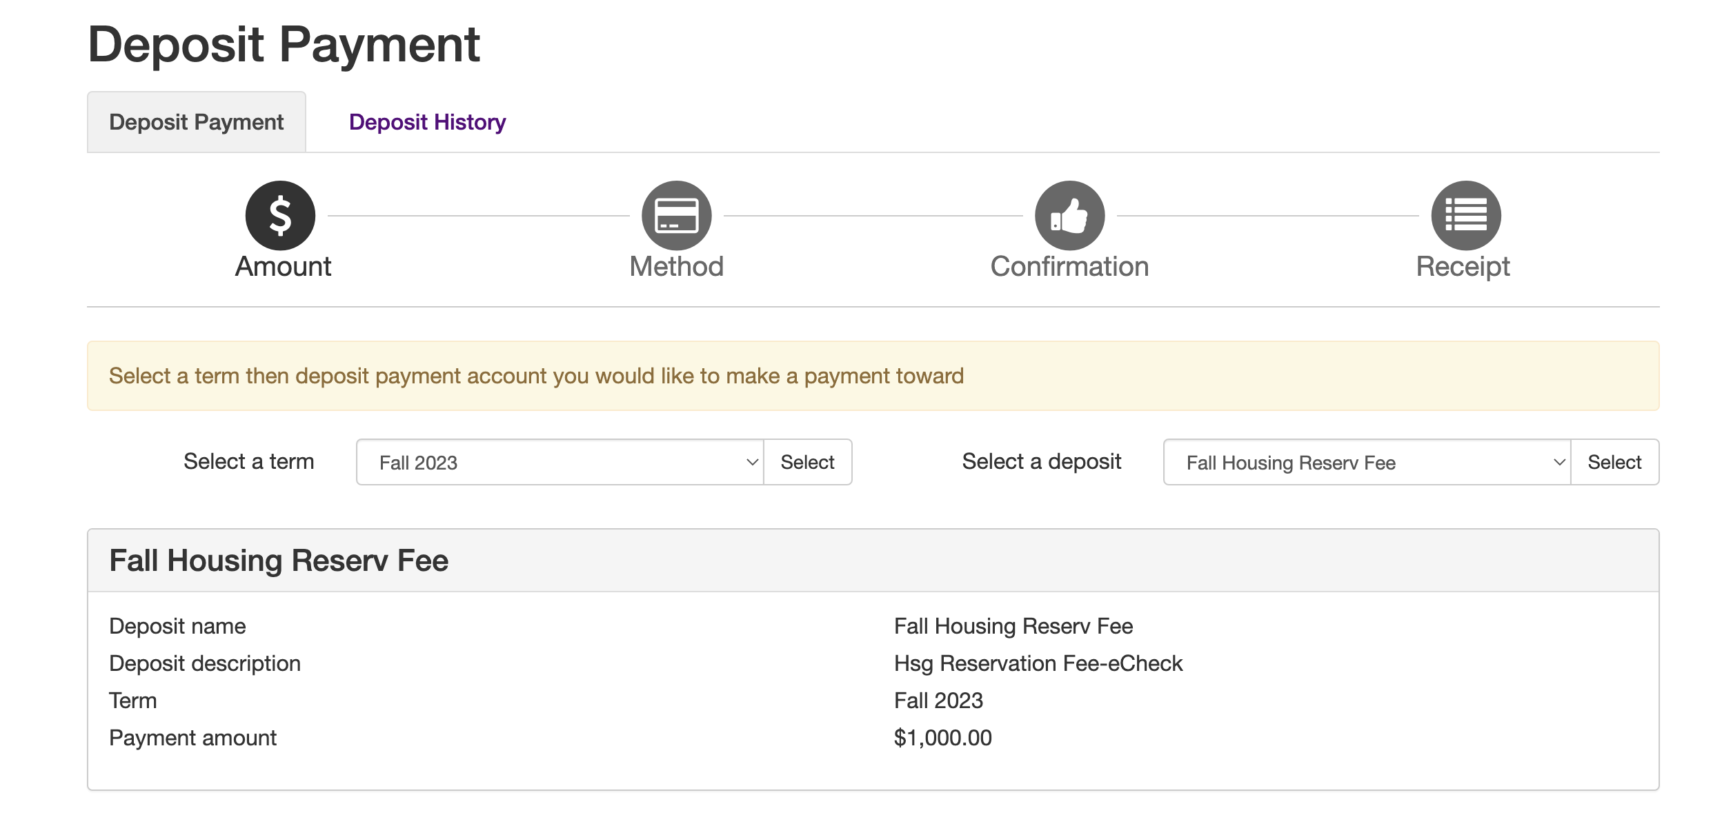Click the Fall Housing Reserv Fee panel heading
This screenshot has height=815, width=1722.
pyautogui.click(x=279, y=561)
